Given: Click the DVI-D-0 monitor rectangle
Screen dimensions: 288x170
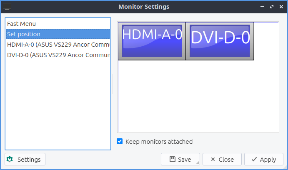Looking at the screenshot, I should pos(220,41).
